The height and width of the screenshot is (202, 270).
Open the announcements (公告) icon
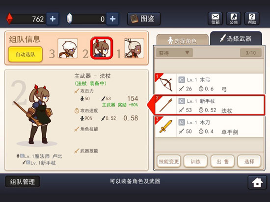pos(234,19)
